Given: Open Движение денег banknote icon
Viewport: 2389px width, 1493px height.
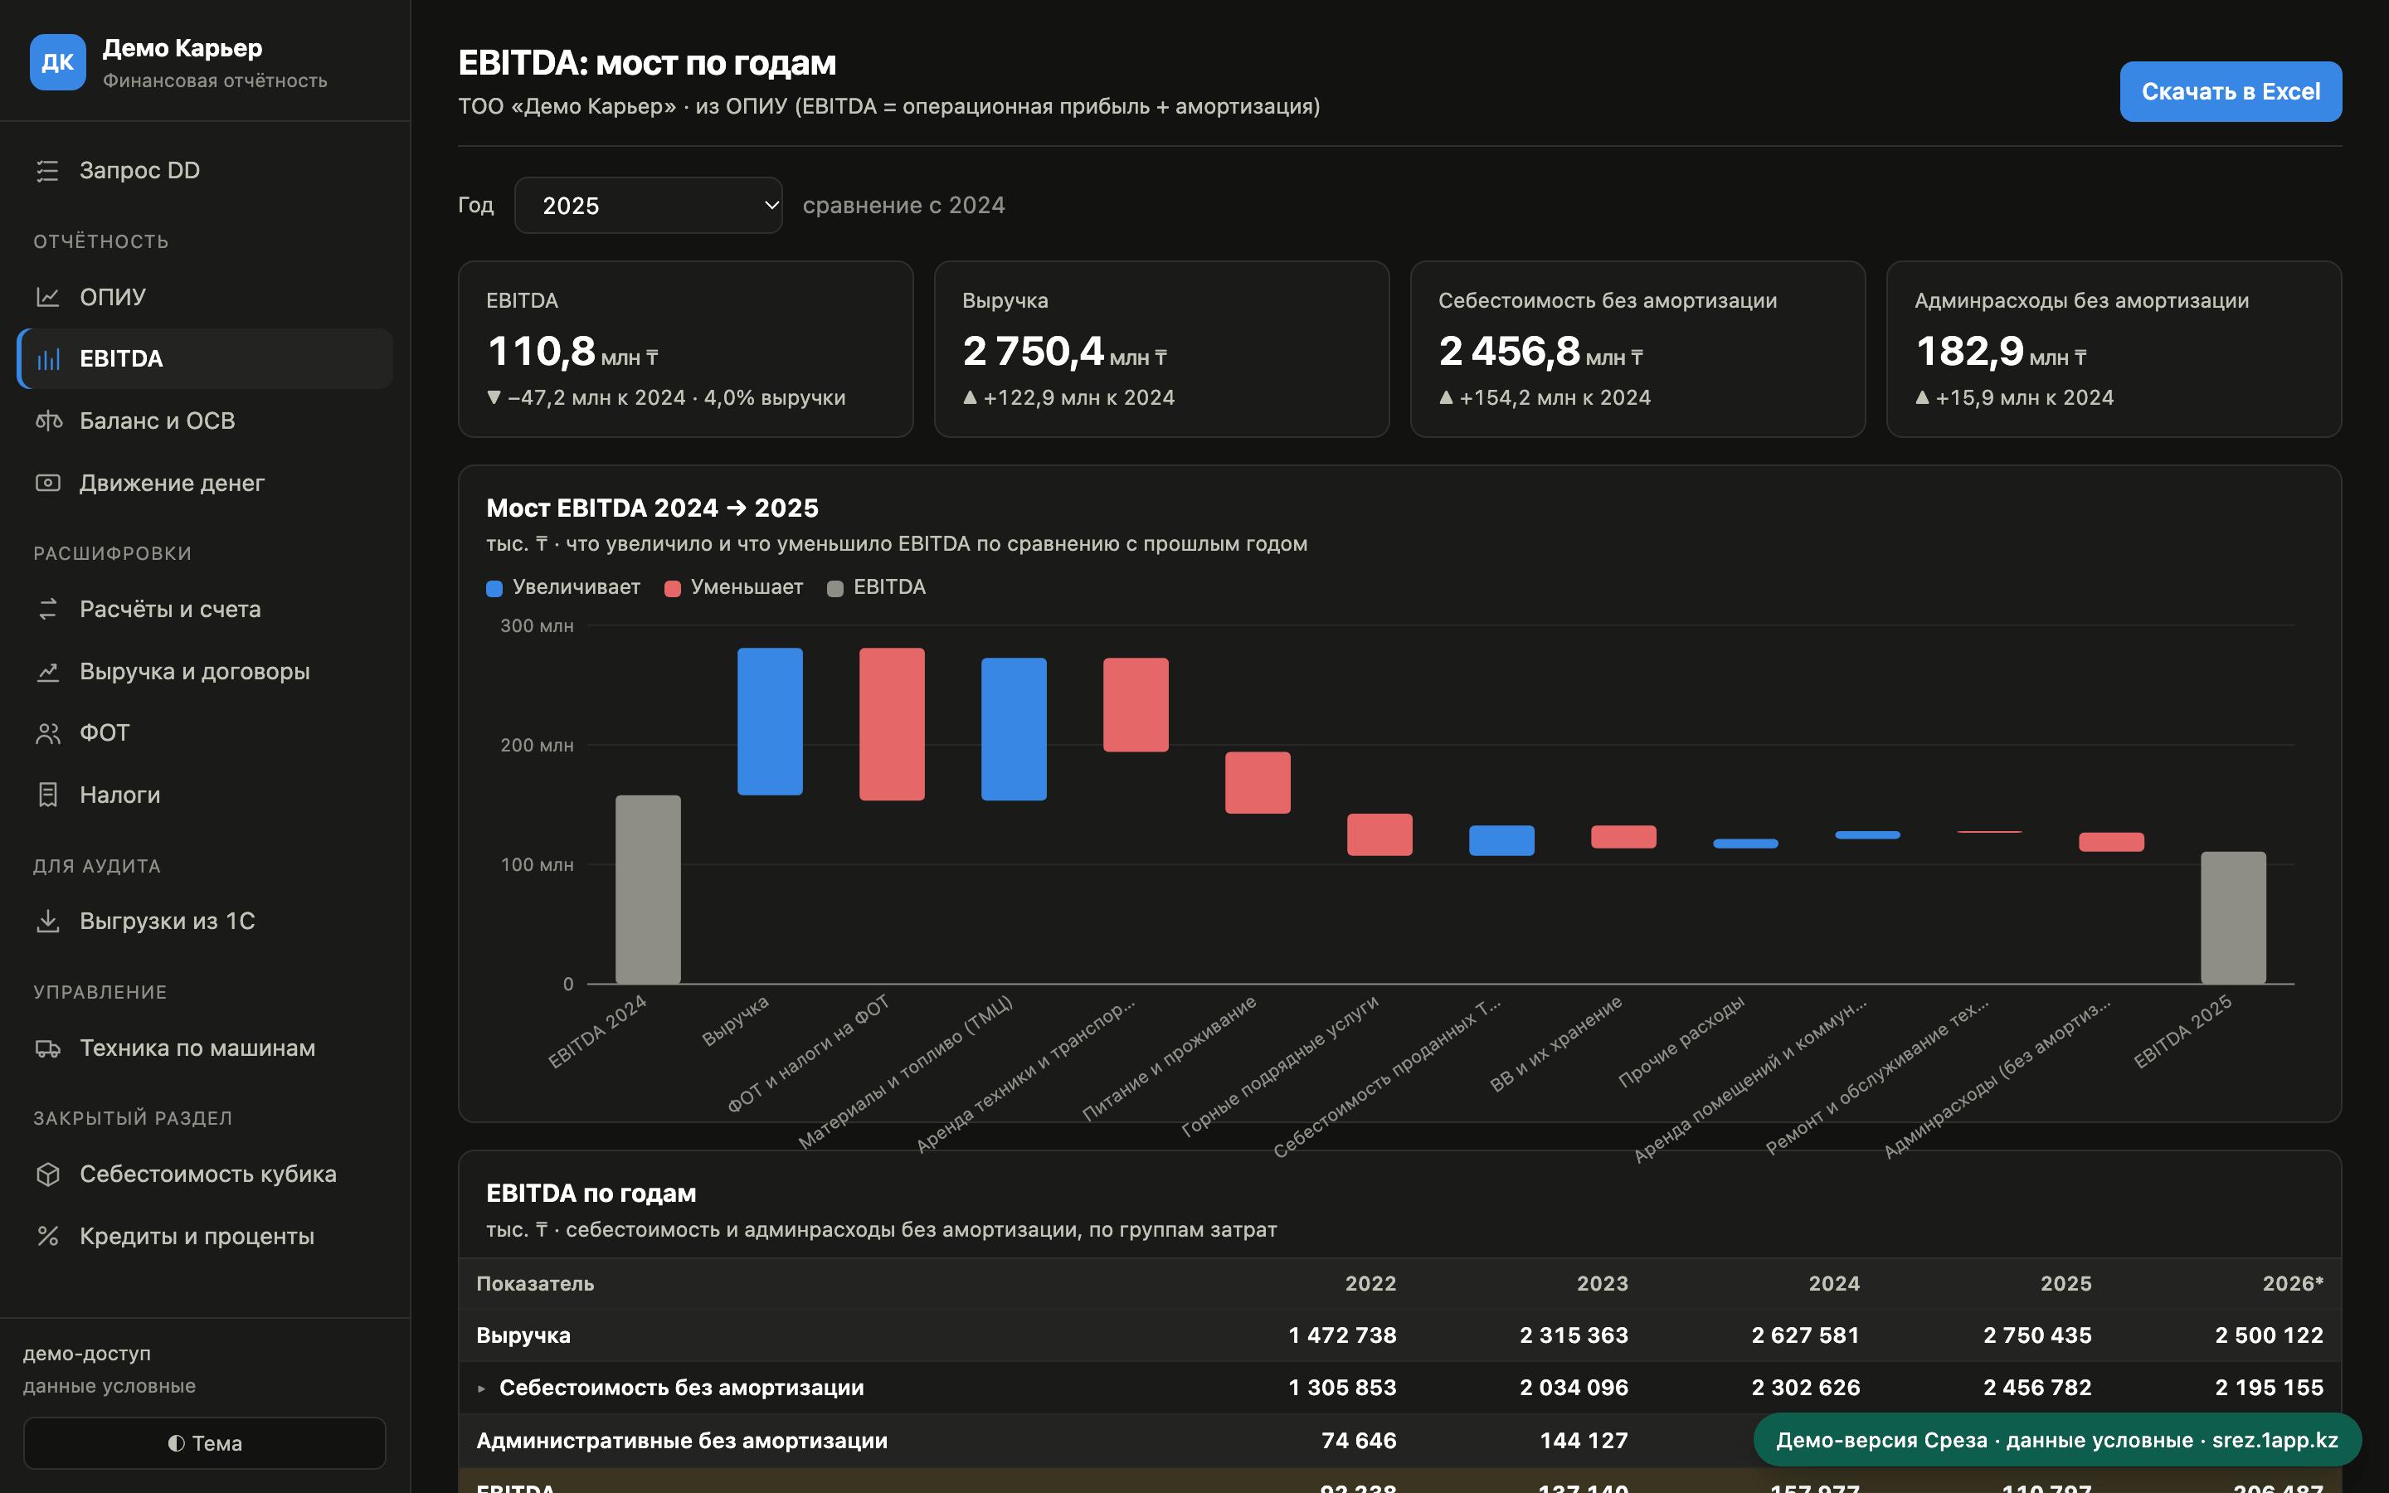Looking at the screenshot, I should point(47,483).
